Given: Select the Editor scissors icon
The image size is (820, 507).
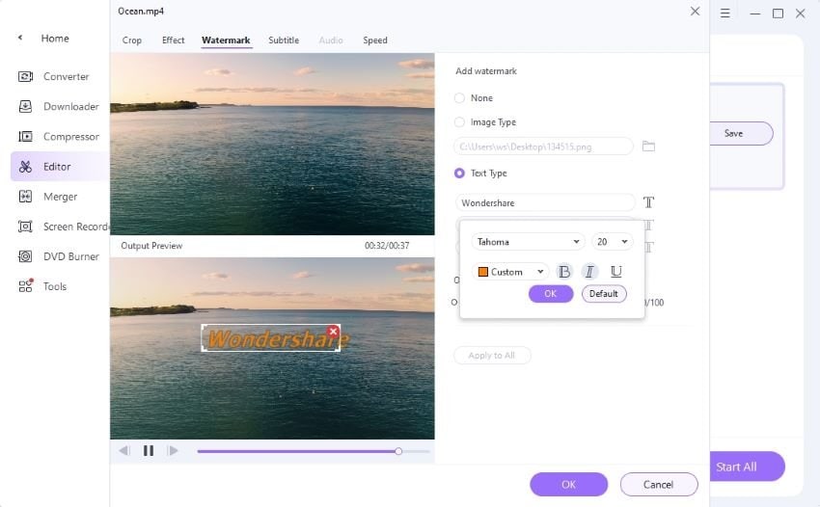Looking at the screenshot, I should click(x=25, y=166).
